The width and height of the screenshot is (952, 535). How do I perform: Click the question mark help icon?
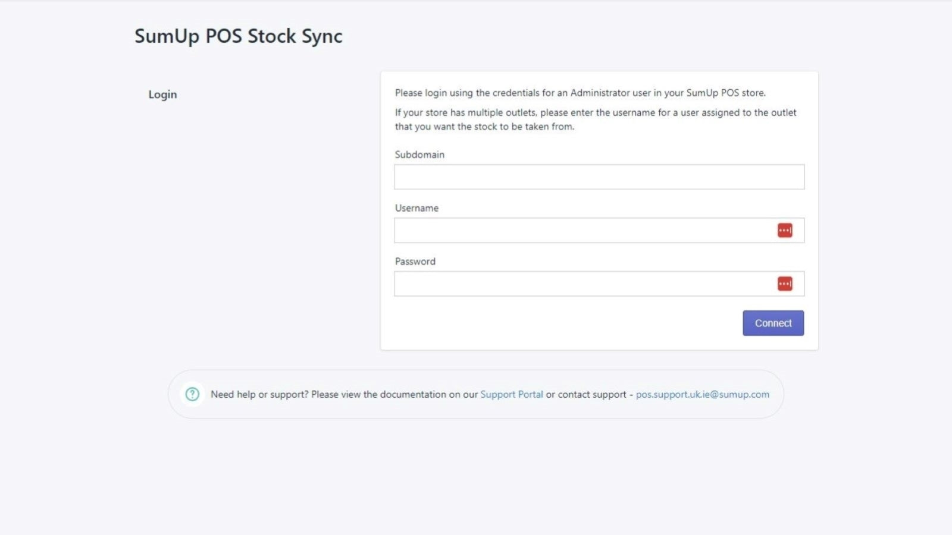click(x=192, y=394)
